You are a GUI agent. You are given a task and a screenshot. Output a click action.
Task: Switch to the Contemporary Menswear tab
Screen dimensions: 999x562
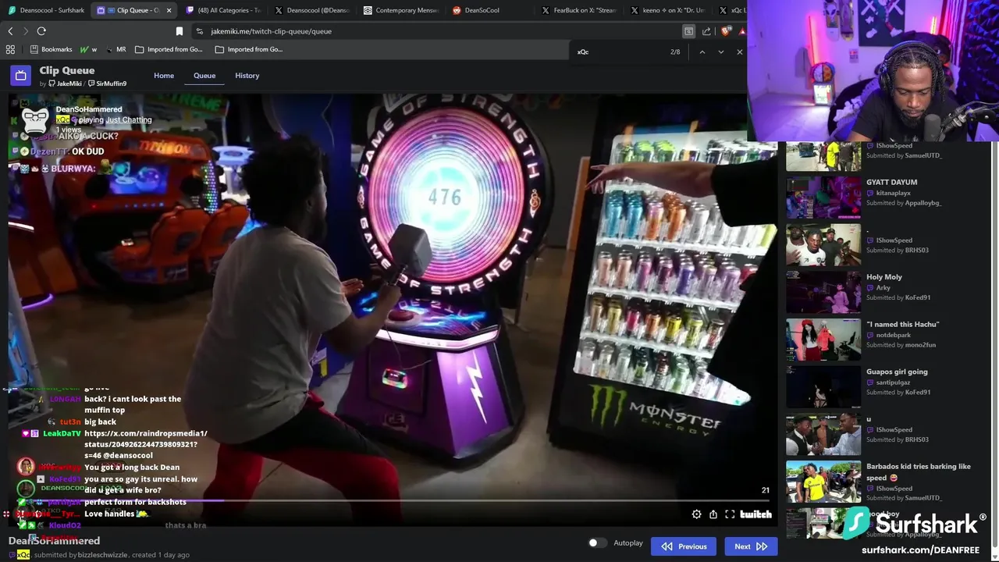tap(401, 10)
